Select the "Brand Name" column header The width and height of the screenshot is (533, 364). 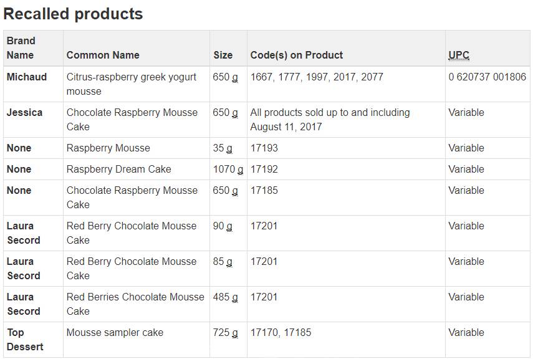[21, 48]
